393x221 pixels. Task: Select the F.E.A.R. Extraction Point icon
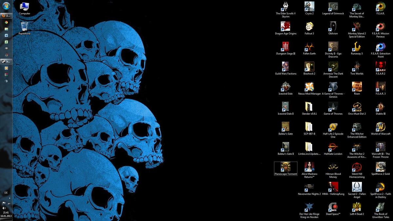tap(381, 50)
